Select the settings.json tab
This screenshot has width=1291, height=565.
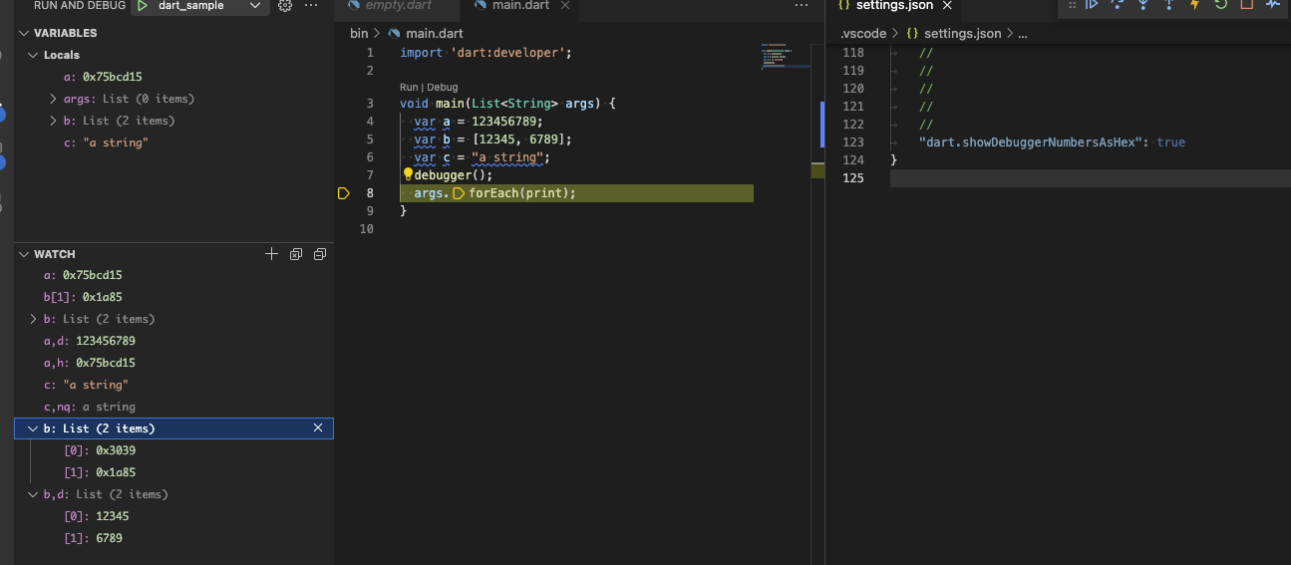pos(894,6)
